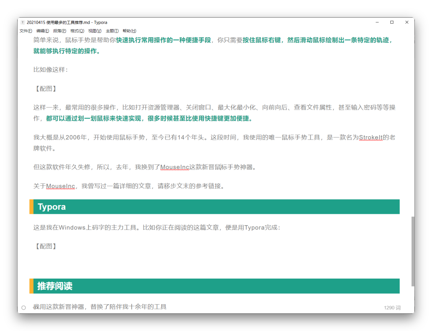Click the vertical scrollbar thumb

coord(413,251)
